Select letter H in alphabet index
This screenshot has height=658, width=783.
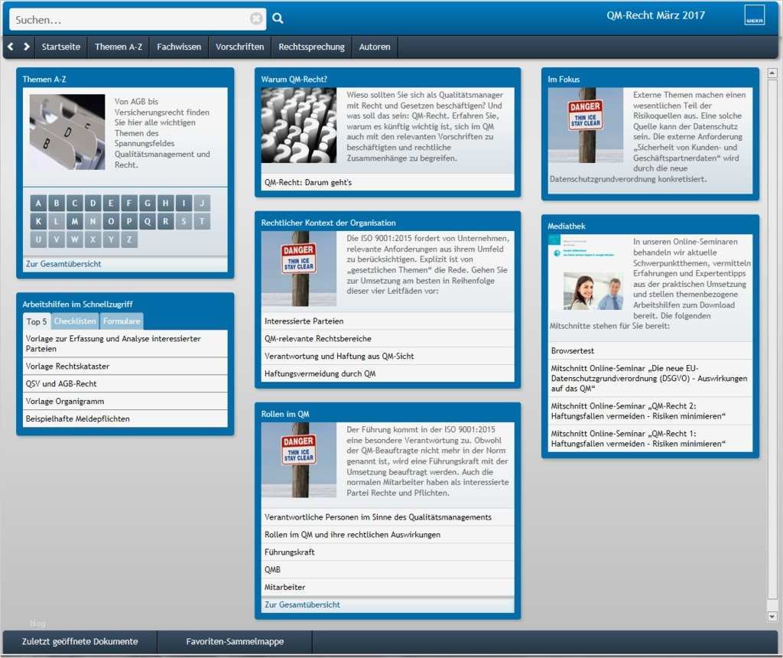(165, 204)
